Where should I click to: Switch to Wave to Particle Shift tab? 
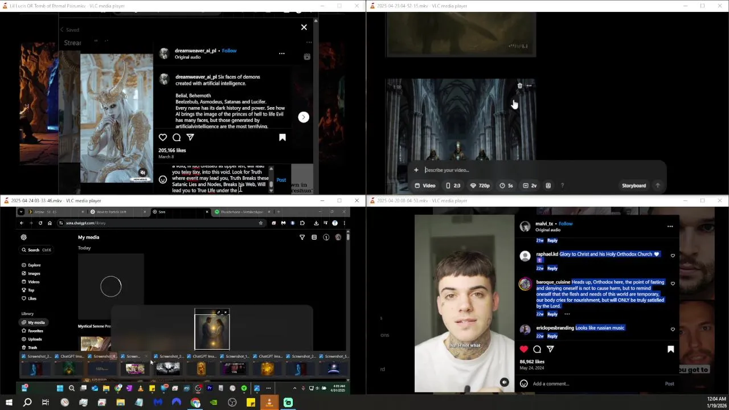coord(117,212)
